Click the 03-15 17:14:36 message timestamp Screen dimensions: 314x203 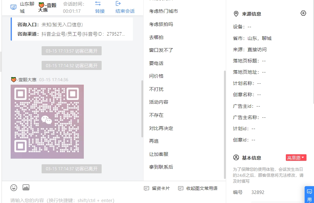point(54,80)
